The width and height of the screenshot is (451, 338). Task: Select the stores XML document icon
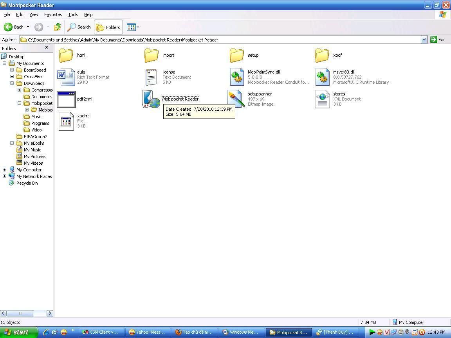pyautogui.click(x=322, y=99)
